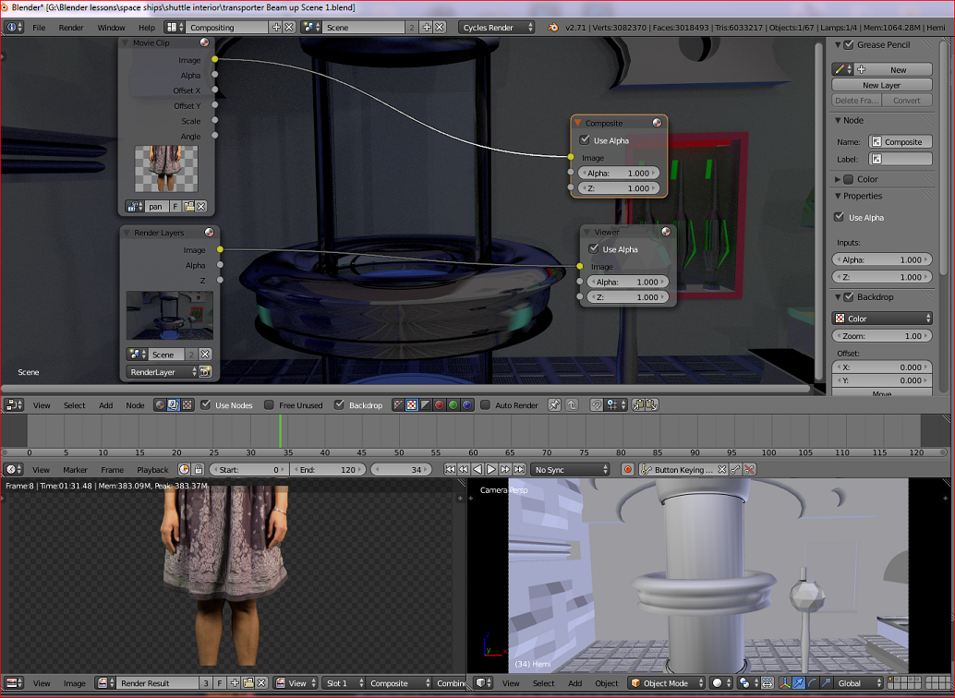Show blue backdrop channel
The image size is (955, 698).
tap(467, 405)
